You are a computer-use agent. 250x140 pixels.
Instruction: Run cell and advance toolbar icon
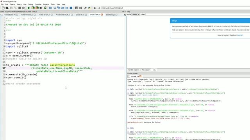[37, 8]
